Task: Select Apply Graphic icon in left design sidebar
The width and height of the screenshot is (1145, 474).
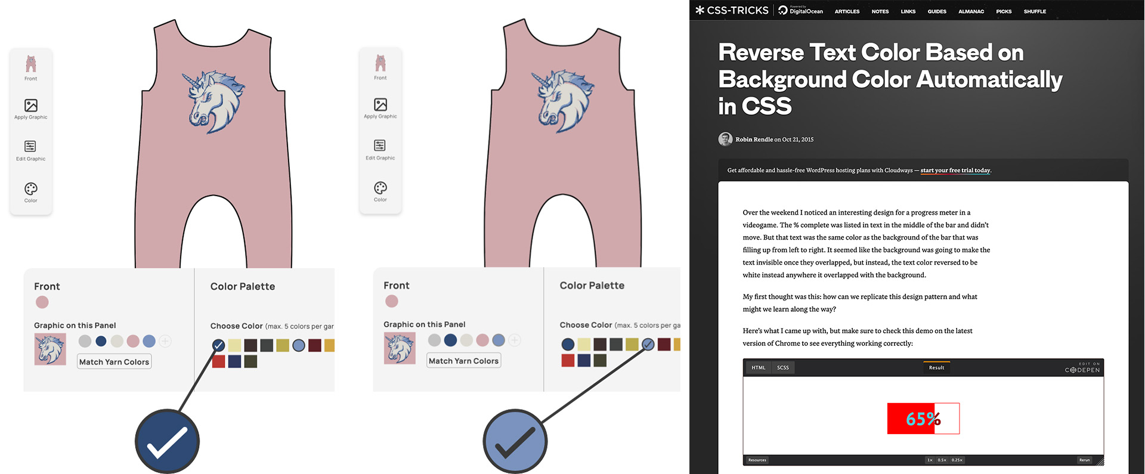Action: (x=31, y=109)
